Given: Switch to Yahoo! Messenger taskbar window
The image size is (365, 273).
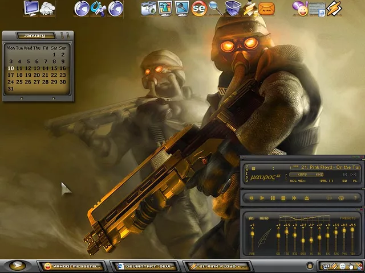Looking at the screenshot, I should 72,266.
